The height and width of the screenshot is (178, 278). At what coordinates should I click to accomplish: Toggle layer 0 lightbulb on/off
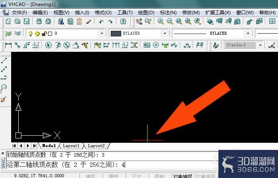point(31,34)
